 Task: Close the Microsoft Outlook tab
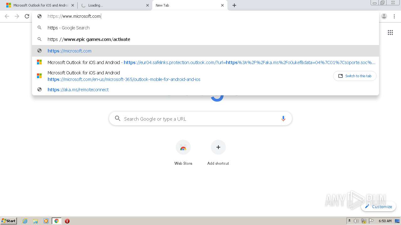(x=73, y=5)
